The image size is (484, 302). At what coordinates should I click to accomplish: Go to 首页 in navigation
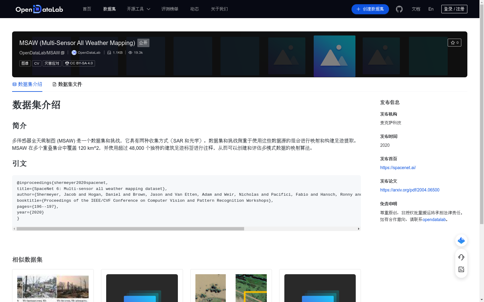[x=87, y=9]
